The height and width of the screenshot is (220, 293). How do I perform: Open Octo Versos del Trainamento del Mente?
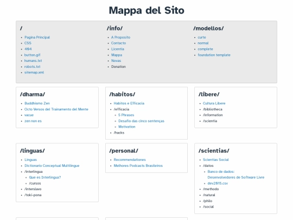(56, 109)
